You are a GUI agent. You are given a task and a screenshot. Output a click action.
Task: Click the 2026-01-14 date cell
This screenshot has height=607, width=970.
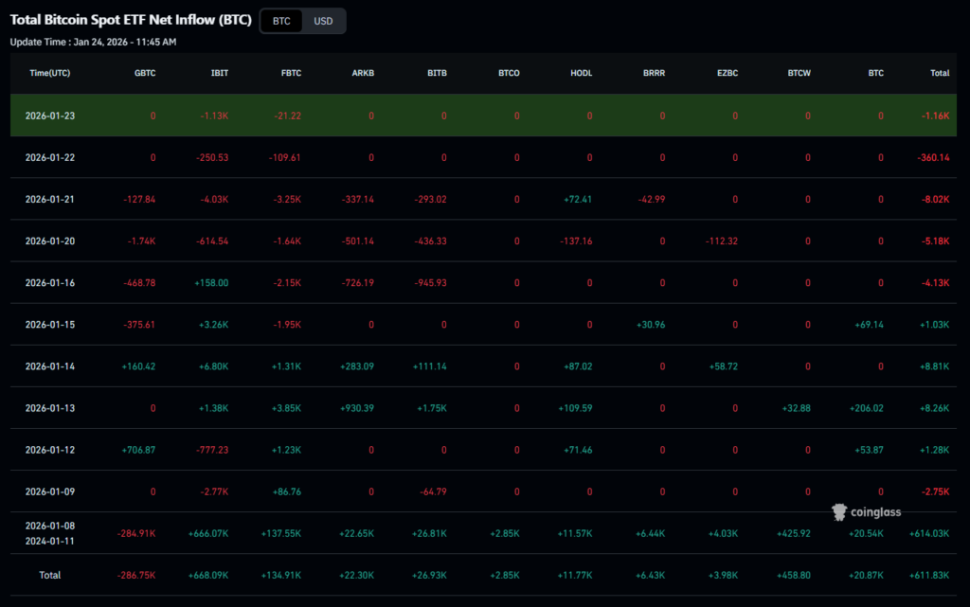49,366
